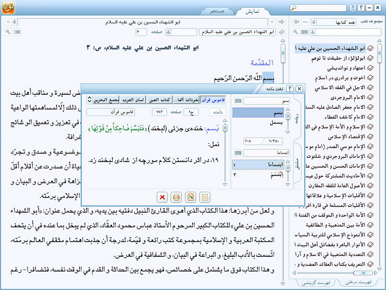The image size is (386, 290).
Task: Click double-chevron icon right of book title field
Action: coord(272,22)
